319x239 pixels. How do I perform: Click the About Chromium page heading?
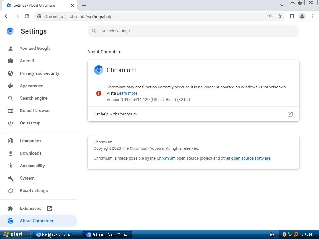(104, 52)
